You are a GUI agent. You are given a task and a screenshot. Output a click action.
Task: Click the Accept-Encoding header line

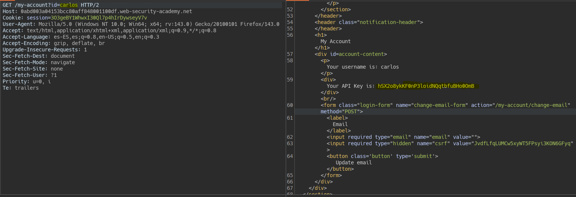coord(53,43)
